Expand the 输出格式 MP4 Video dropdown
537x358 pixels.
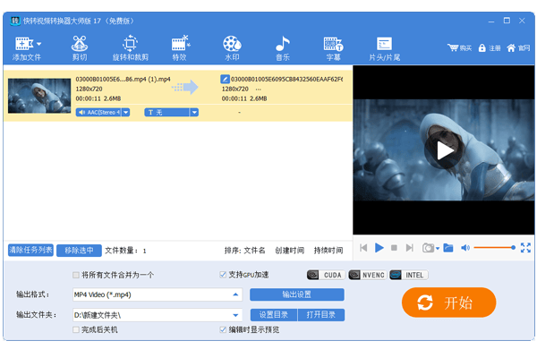coord(236,294)
